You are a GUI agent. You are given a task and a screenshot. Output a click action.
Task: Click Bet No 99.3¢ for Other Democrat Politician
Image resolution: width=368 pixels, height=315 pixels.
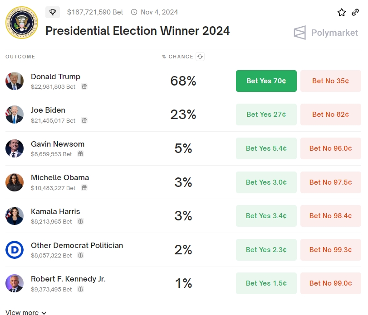pyautogui.click(x=330, y=250)
